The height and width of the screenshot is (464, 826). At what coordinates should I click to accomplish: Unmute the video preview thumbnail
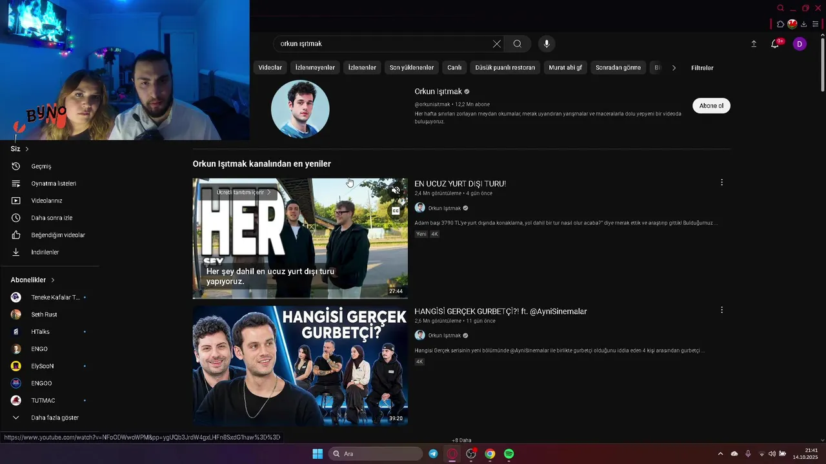[396, 191]
